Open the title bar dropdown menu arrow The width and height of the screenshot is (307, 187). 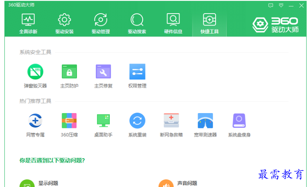coord(281,6)
